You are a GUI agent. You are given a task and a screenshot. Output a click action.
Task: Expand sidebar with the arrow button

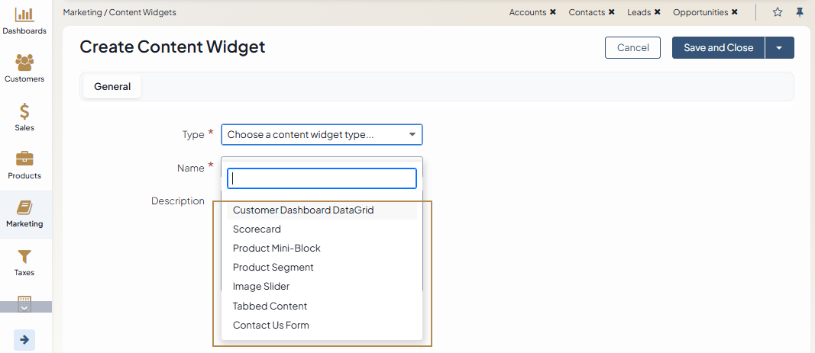(x=24, y=339)
